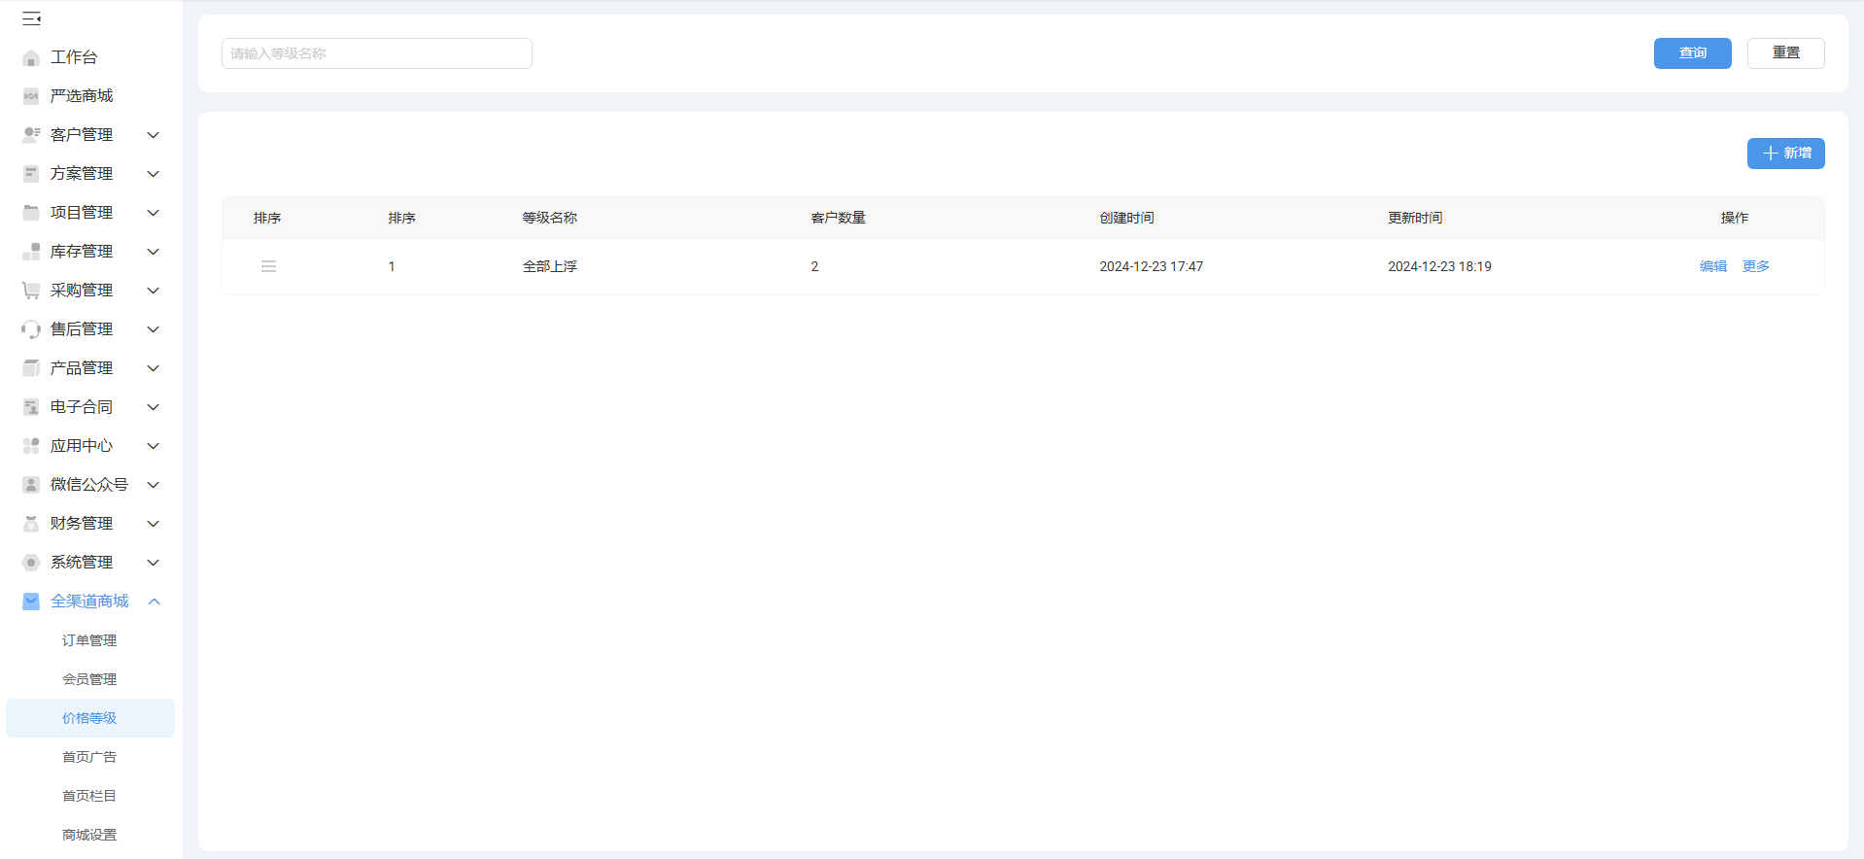The width and height of the screenshot is (1864, 859).
Task: Expand the 应用中心 chevron
Action: pos(153,446)
